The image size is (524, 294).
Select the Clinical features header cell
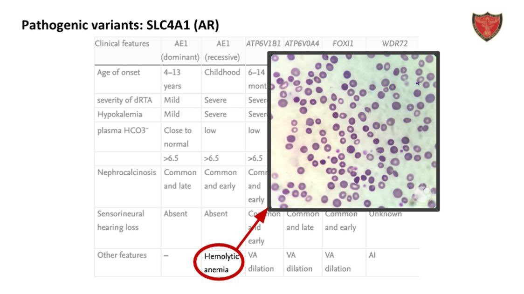(x=122, y=44)
